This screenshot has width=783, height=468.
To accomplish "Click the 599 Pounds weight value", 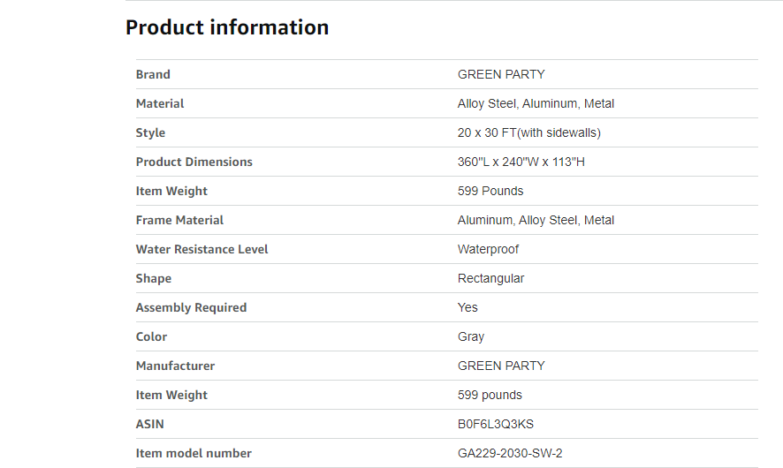I will coord(490,191).
